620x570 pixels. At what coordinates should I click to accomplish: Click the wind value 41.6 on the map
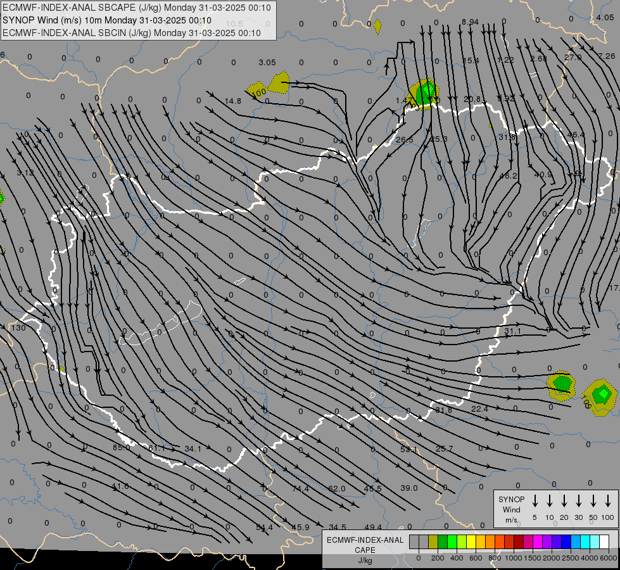pos(120,486)
